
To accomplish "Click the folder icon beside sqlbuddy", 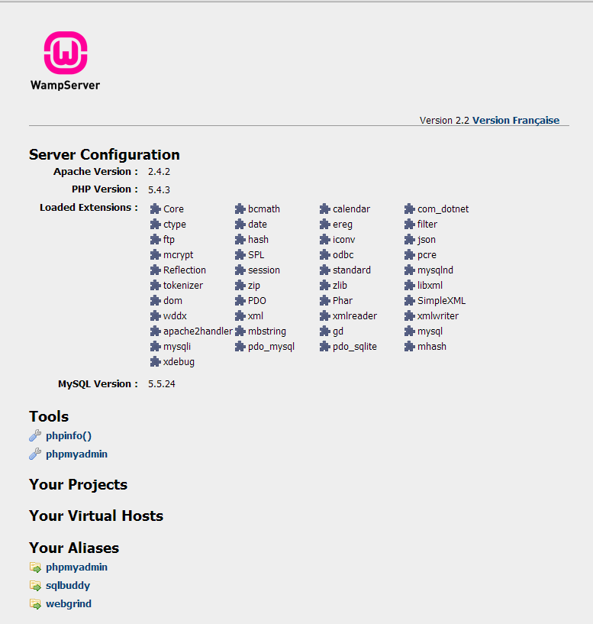I will [x=35, y=585].
